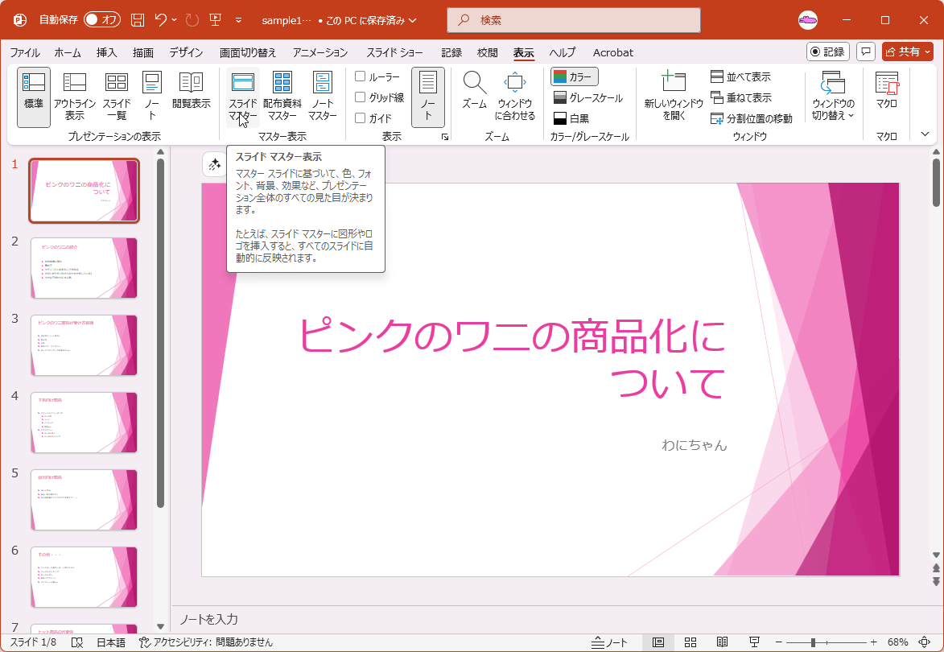This screenshot has width=944, height=652.
Task: Switch to reading view via status bar icon
Action: (723, 642)
